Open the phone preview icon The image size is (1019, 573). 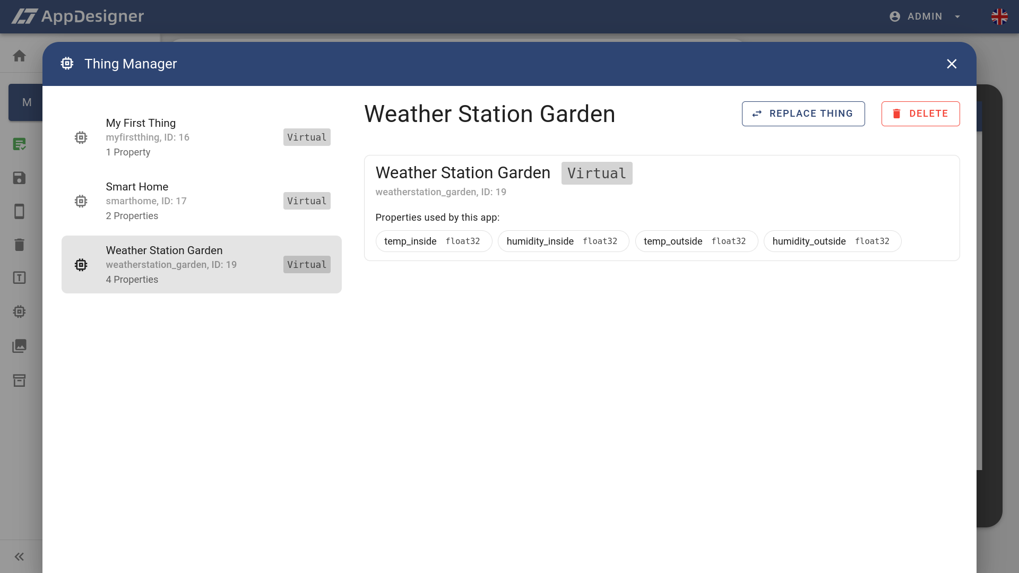click(x=20, y=211)
